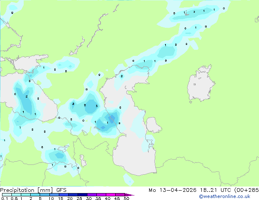This screenshot has height=200, width=259.
Task: Click the 0.5–1 mm legend color swatch
Action: [16, 195]
